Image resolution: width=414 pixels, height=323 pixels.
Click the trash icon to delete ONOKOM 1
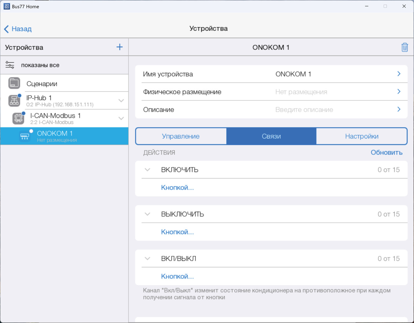404,47
